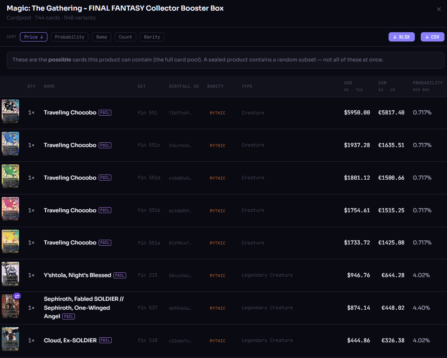This screenshot has width=447, height=358.
Task: Click the NAME column header
Action: [x=50, y=86]
